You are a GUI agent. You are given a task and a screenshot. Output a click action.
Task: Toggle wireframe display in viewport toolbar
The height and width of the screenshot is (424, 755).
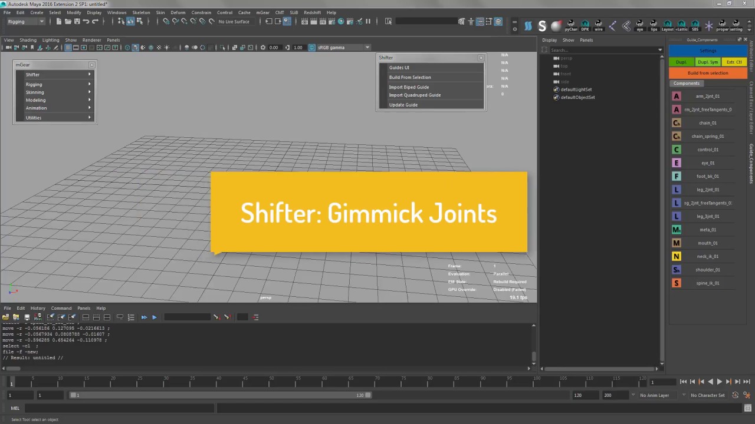point(127,47)
